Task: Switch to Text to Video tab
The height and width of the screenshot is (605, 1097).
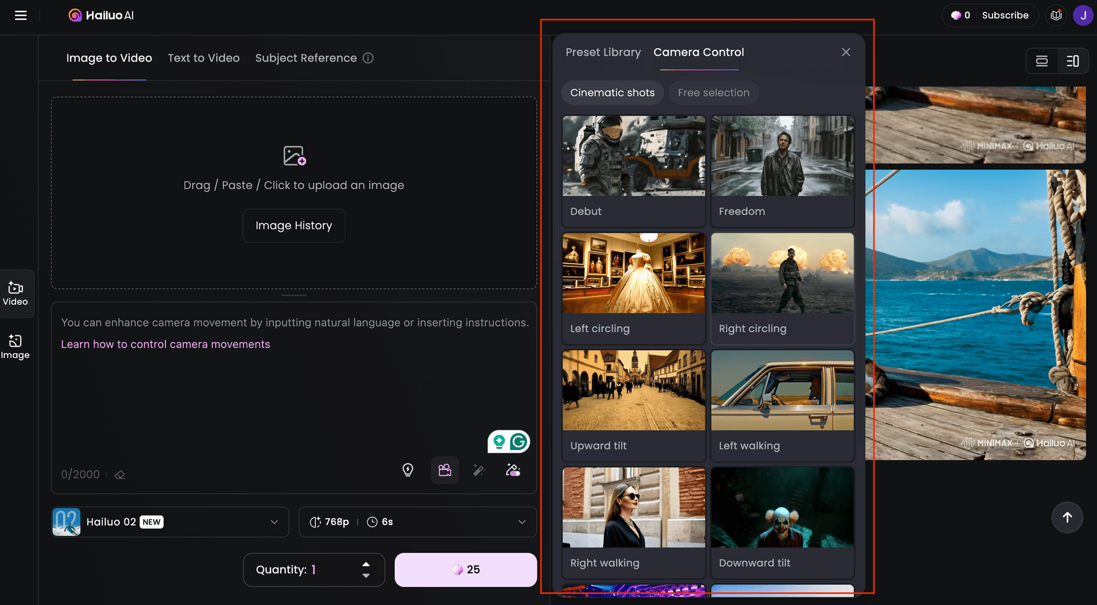Action: [x=203, y=58]
